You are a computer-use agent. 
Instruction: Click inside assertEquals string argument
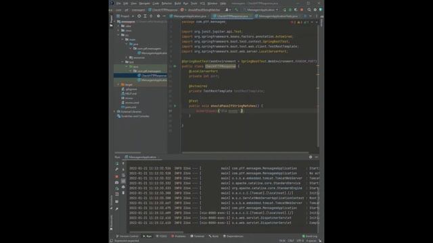tap(229, 111)
